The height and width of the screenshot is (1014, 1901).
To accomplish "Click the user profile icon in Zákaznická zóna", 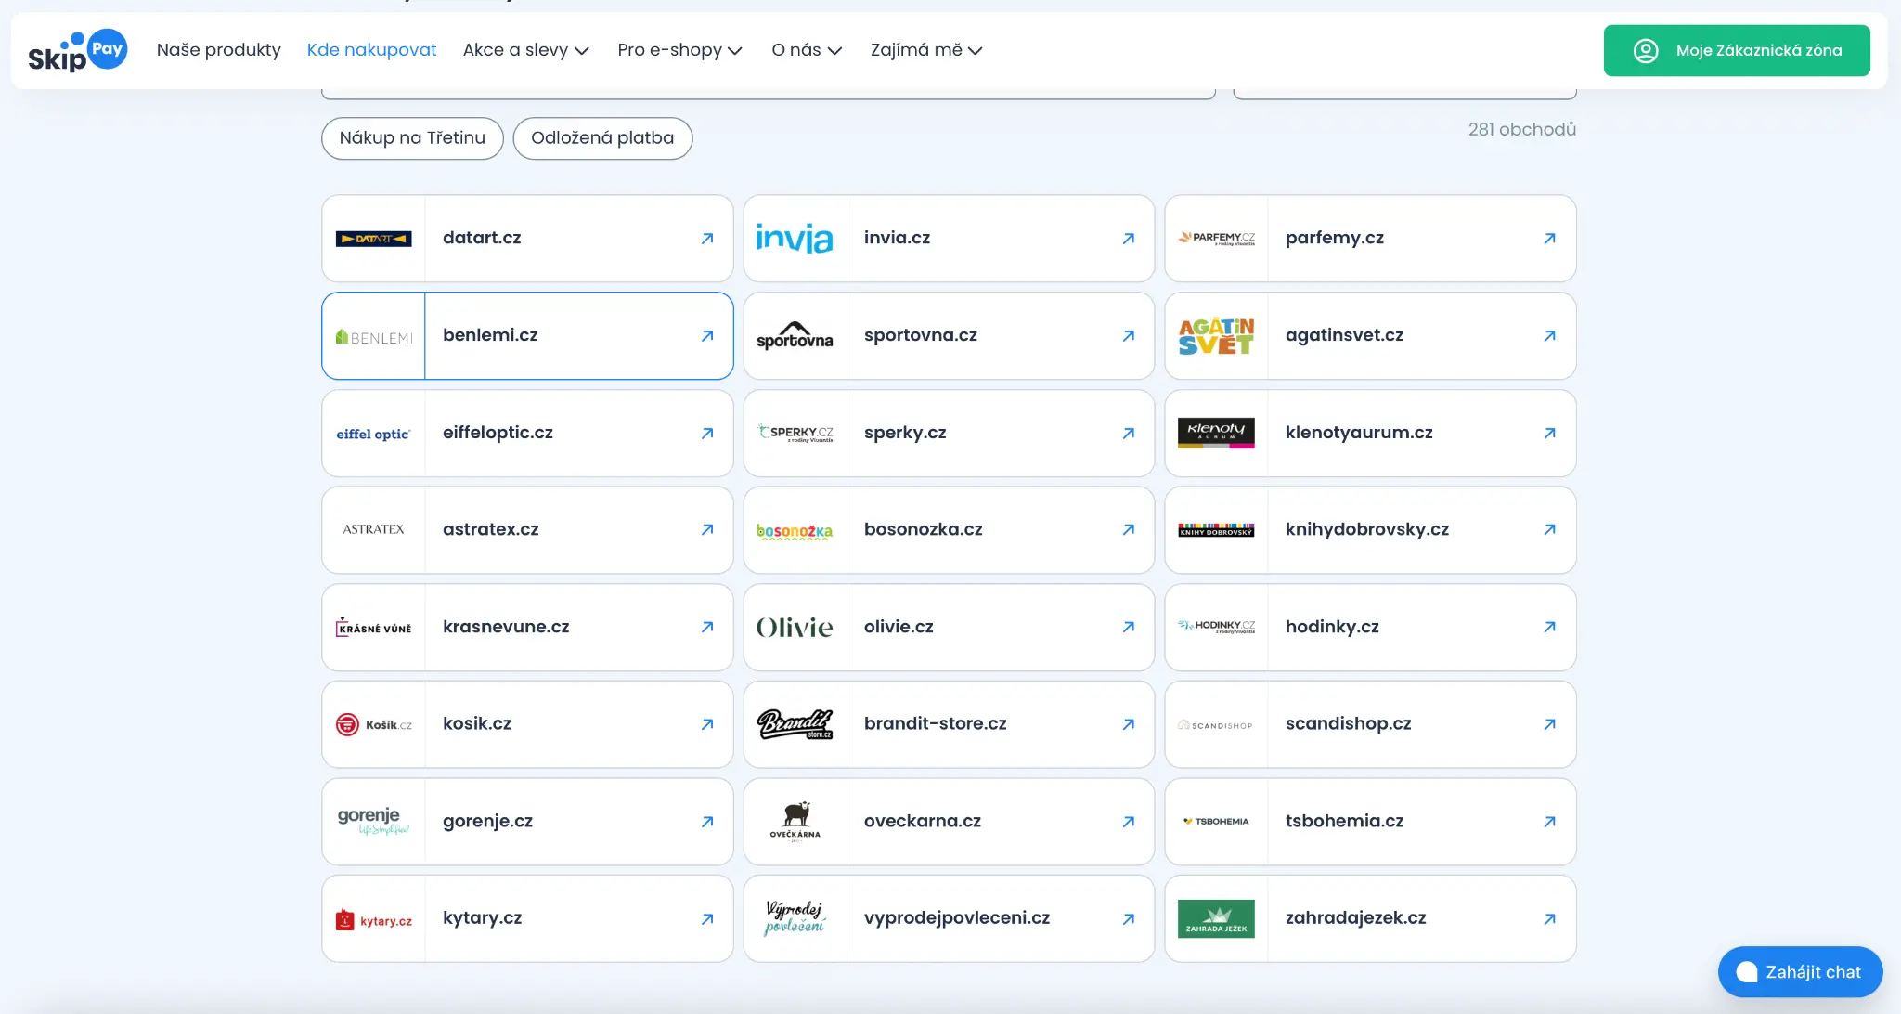I will tap(1647, 50).
